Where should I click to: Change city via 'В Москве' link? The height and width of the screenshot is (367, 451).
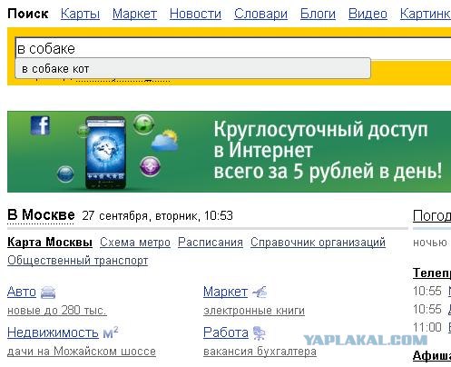tap(41, 215)
